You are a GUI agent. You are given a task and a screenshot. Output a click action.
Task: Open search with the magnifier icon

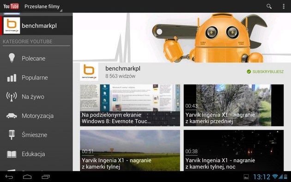tap(269, 6)
